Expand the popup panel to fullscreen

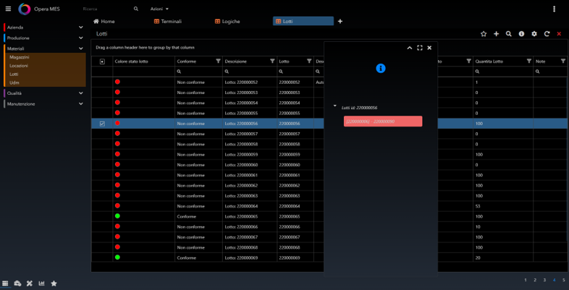(419, 48)
